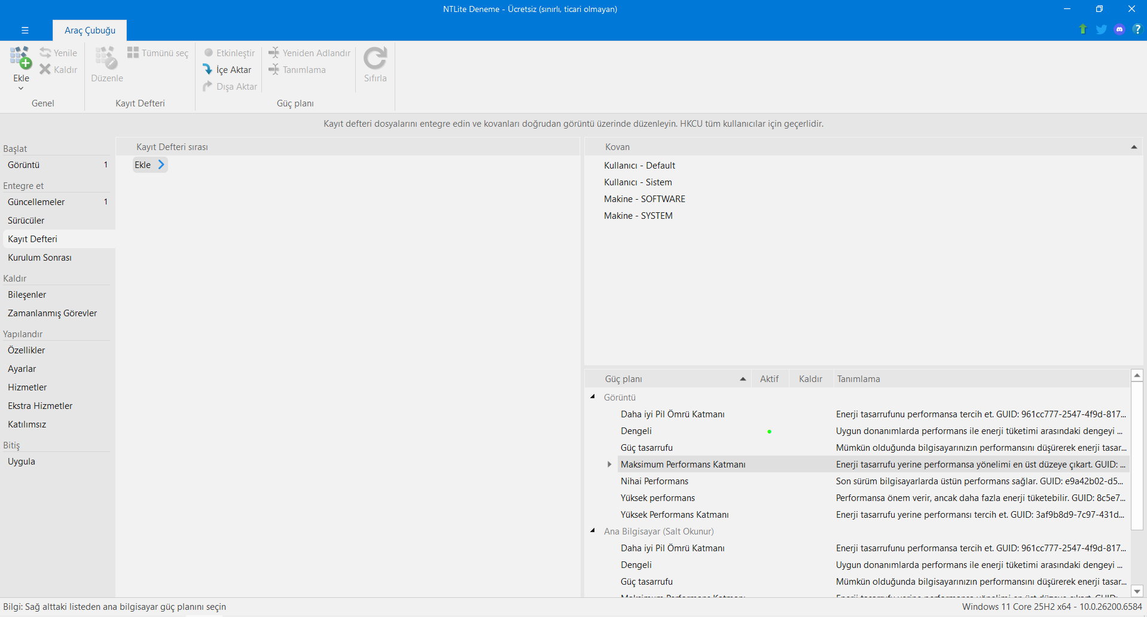Click the green update arrow icon

1082,29
